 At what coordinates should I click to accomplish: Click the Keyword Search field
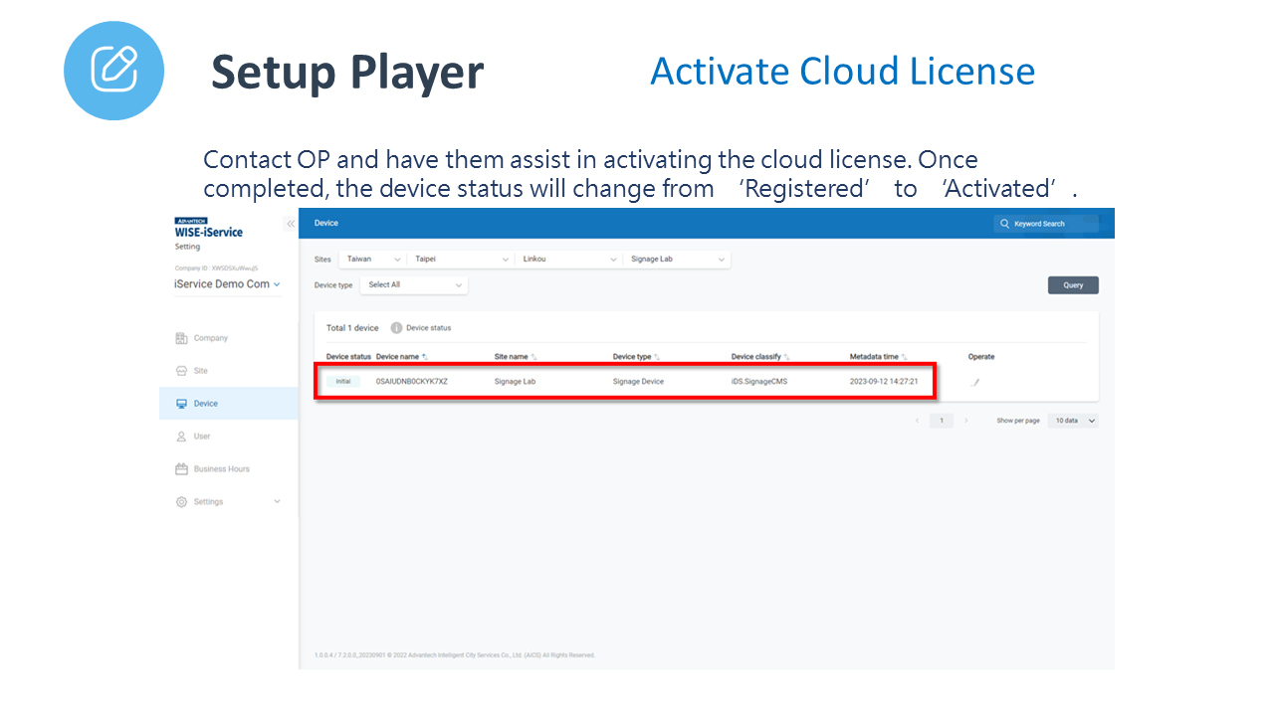[1053, 224]
